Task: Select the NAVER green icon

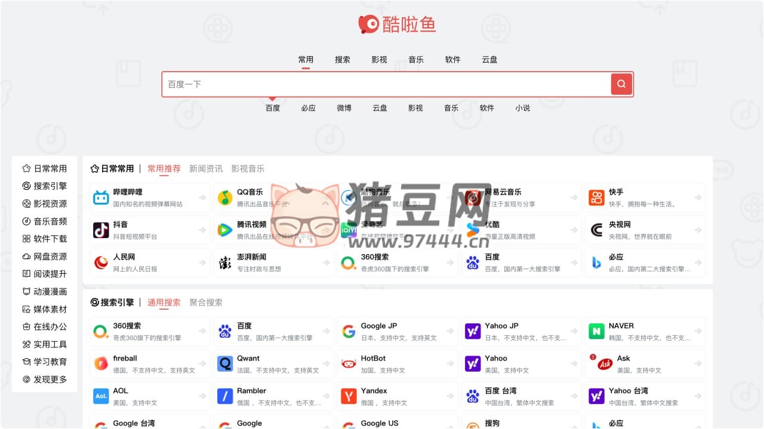Action: 596,331
